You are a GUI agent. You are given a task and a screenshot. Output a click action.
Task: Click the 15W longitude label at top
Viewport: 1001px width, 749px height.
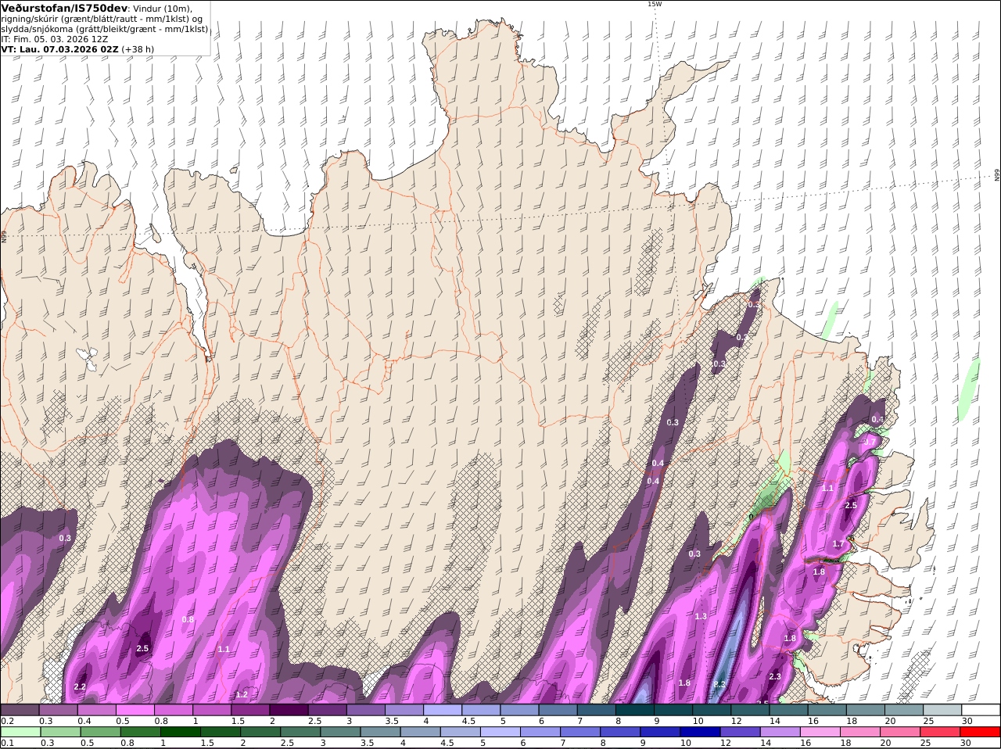point(654,4)
